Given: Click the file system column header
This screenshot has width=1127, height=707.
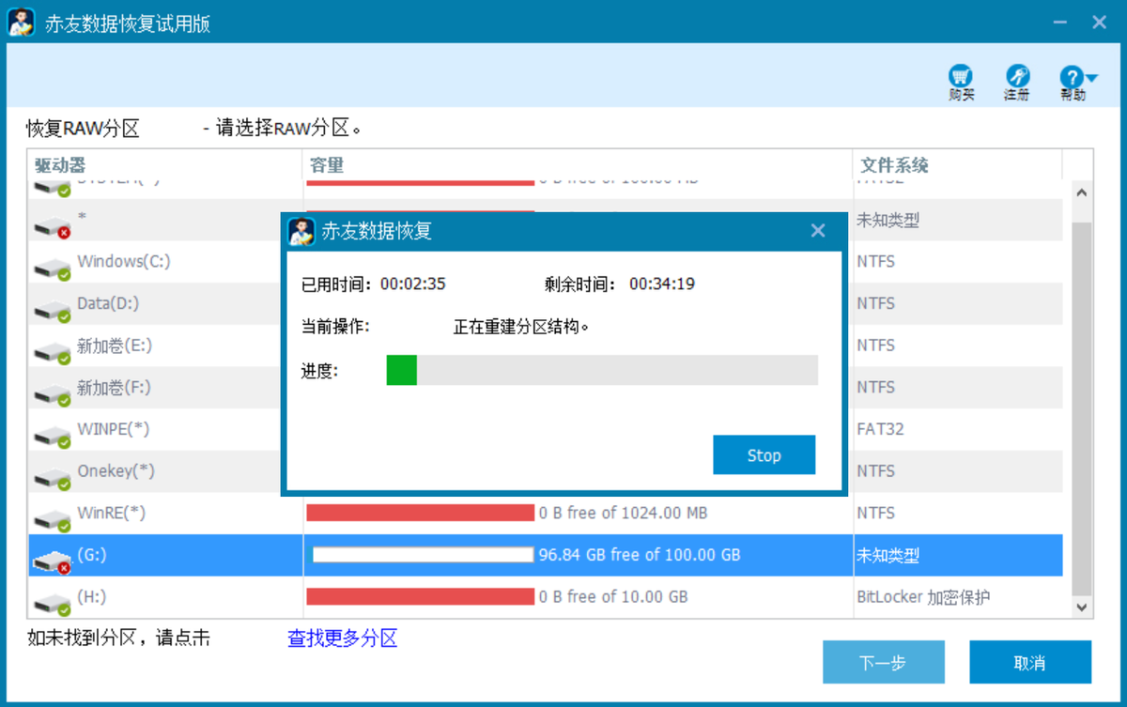Looking at the screenshot, I should point(894,165).
